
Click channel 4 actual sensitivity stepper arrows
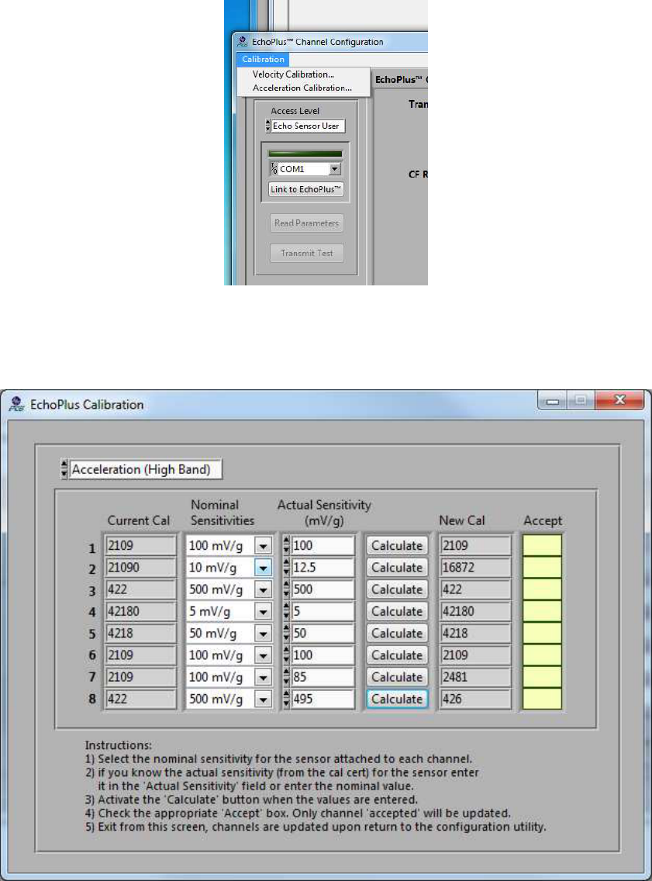286,611
